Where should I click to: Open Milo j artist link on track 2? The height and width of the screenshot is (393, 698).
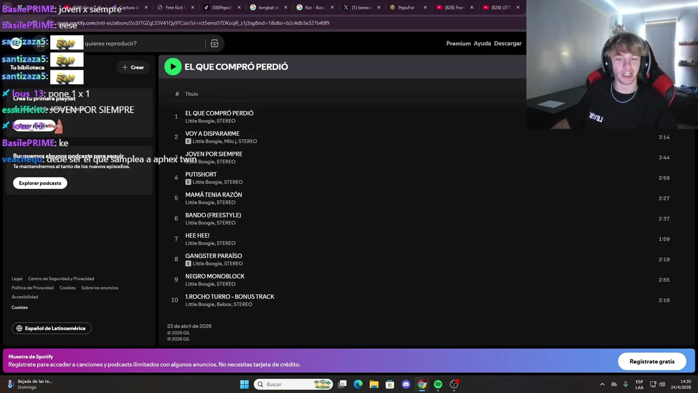click(x=230, y=141)
